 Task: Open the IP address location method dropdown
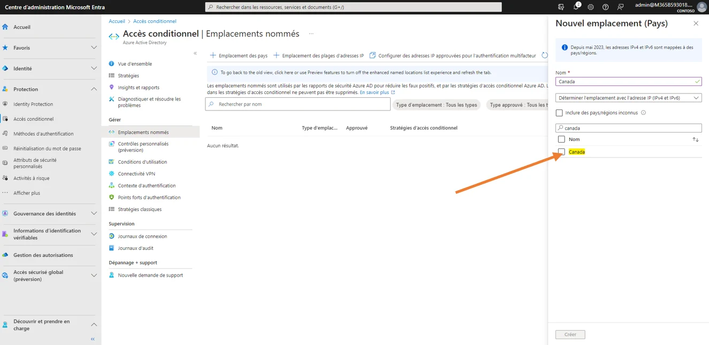pos(628,98)
